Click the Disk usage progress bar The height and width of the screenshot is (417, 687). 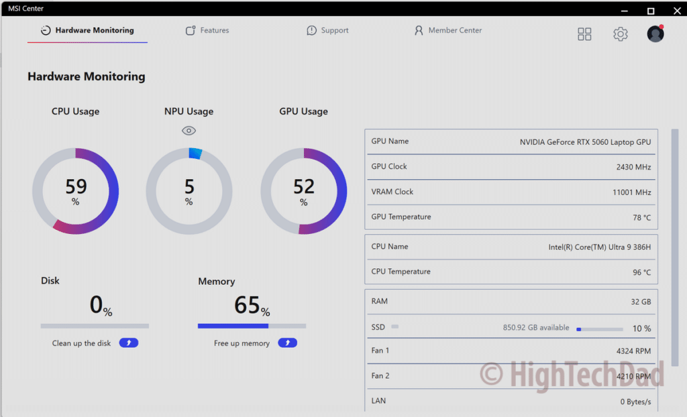pos(95,326)
